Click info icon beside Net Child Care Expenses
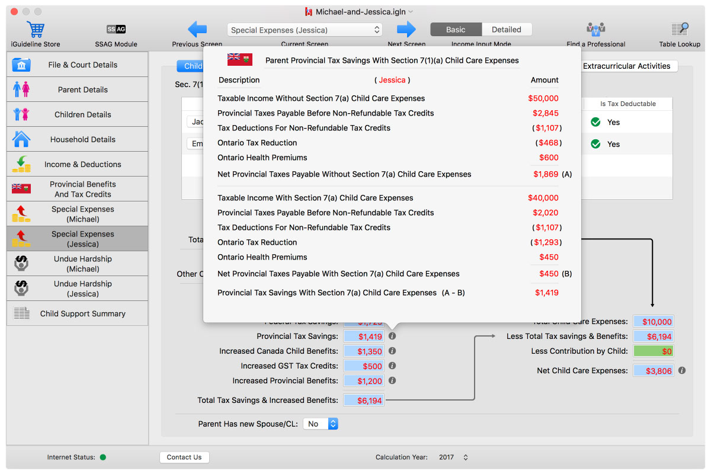Image resolution: width=711 pixels, height=474 pixels. click(x=682, y=370)
